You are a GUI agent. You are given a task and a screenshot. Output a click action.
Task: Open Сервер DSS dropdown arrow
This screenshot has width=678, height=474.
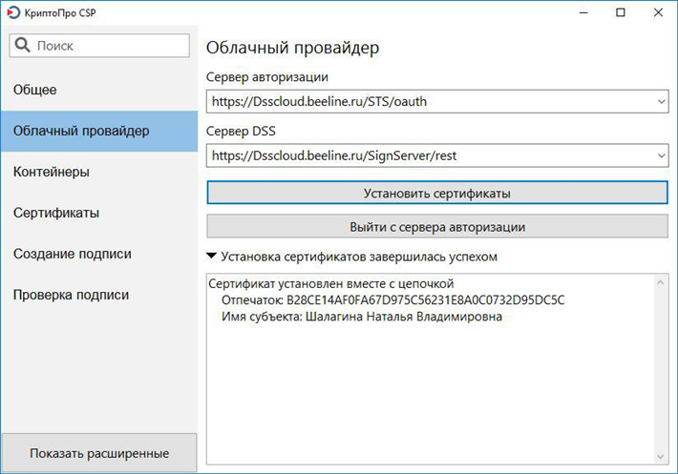tap(661, 155)
